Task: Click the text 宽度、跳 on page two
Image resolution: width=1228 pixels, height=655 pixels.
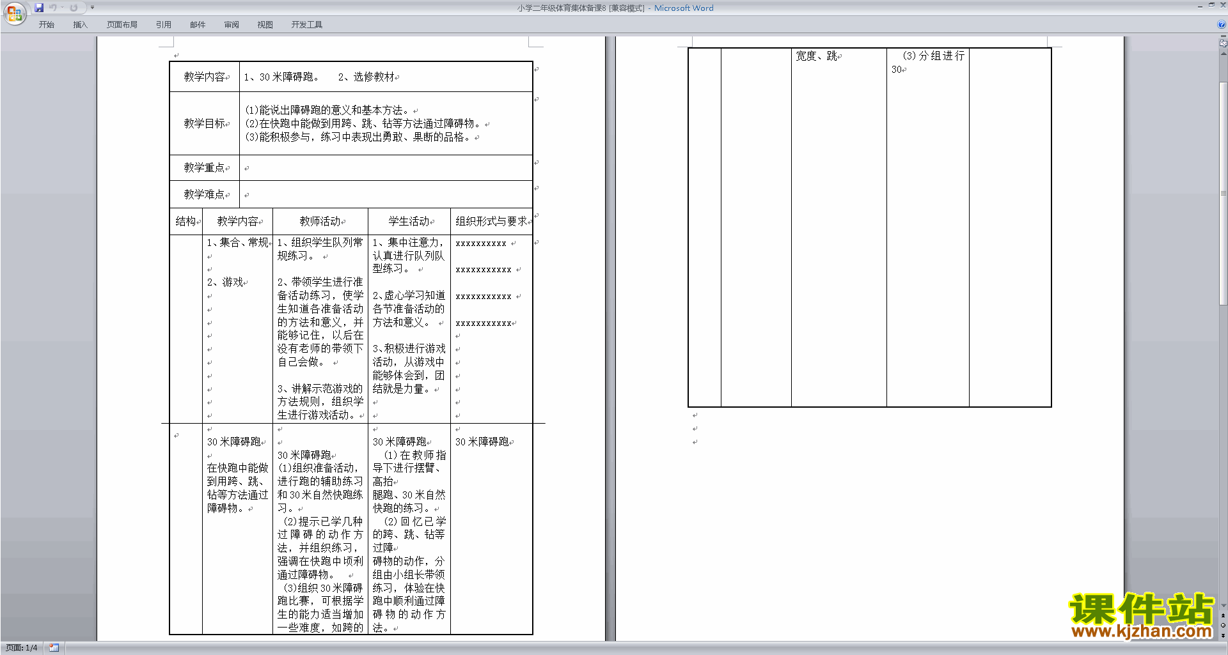Action: coord(817,56)
